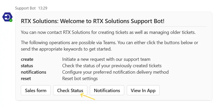The width and height of the screenshot is (221, 107).
Task: Click 'Configure your preferred notification' description
Action: pyautogui.click(x=115, y=72)
